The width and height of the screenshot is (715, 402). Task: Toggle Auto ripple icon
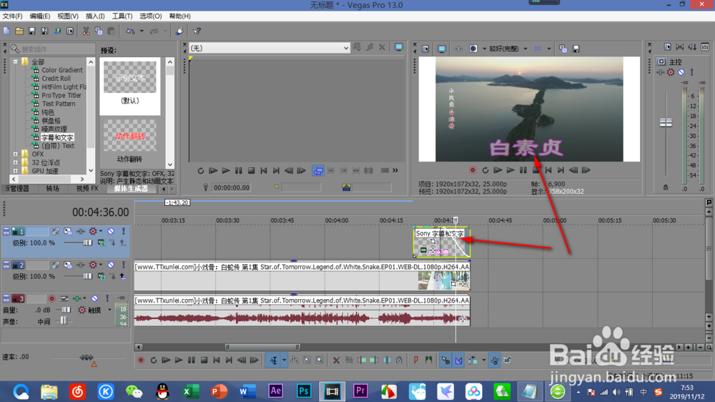[473, 360]
